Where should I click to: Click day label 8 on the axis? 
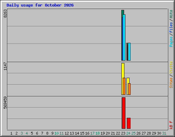coord(47,133)
